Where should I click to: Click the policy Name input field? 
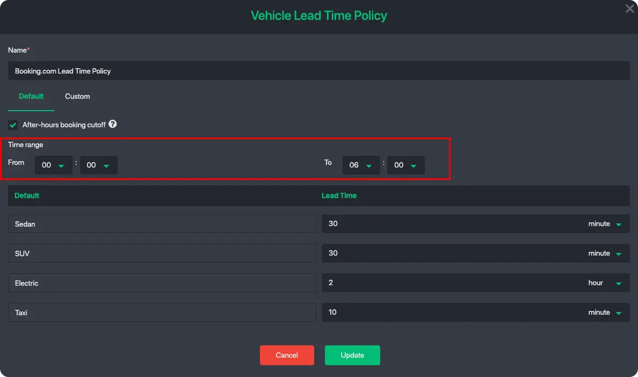[318, 71]
